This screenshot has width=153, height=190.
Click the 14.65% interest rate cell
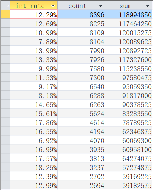34,104
